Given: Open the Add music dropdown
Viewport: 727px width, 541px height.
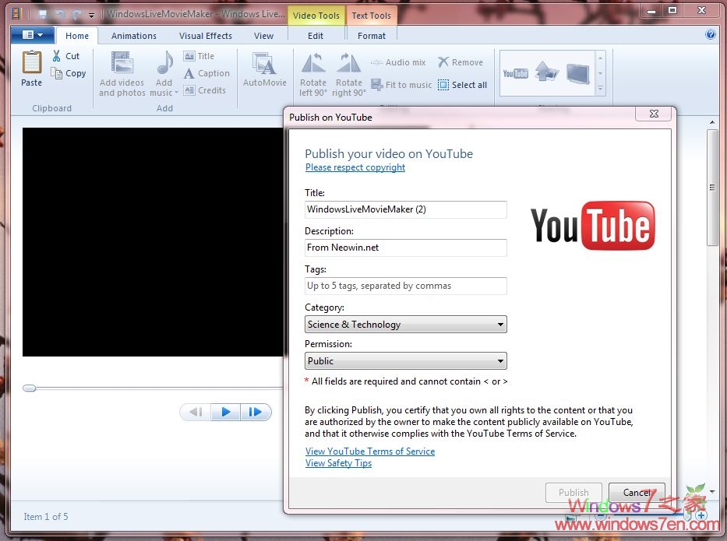Looking at the screenshot, I should coord(164,93).
